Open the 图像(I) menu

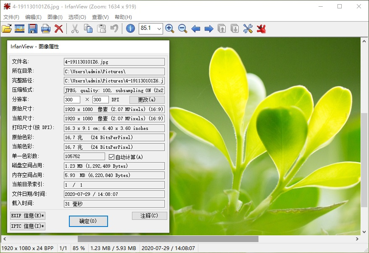(x=55, y=17)
